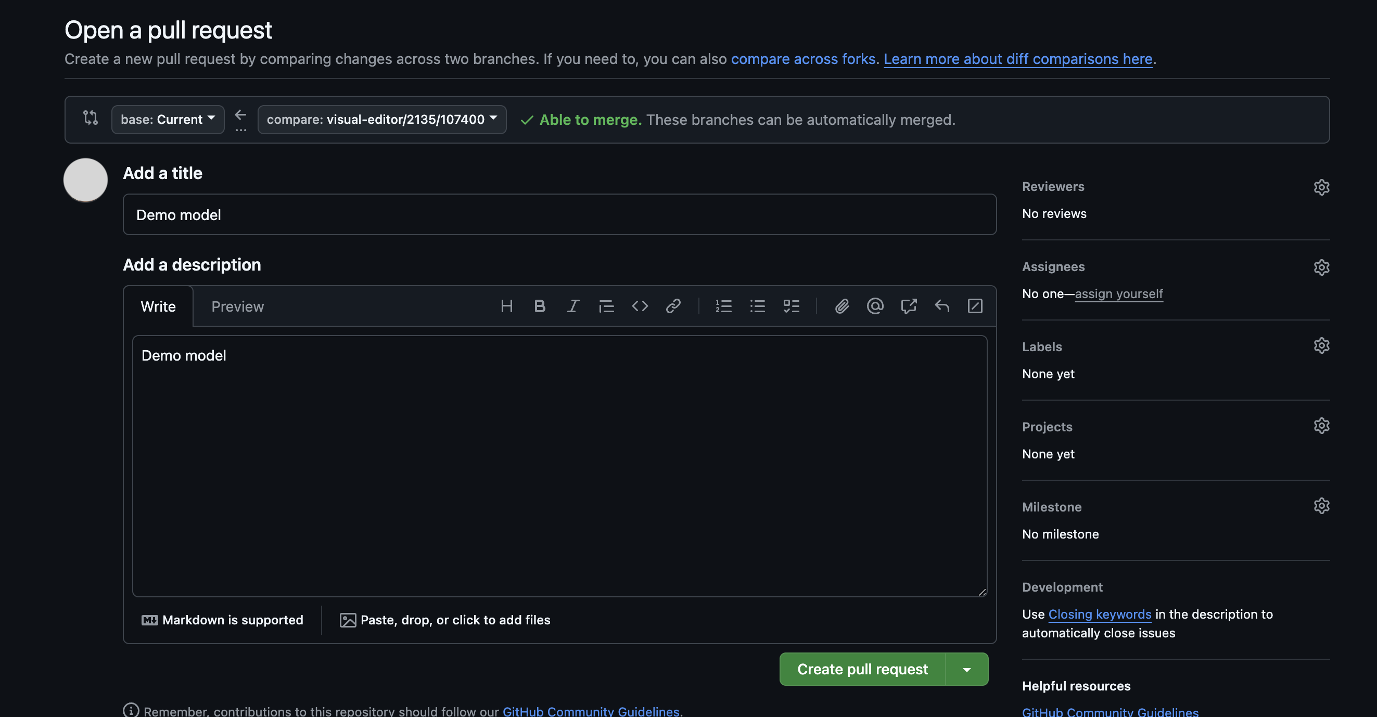This screenshot has height=717, width=1377.
Task: Add a numbered list
Action: point(724,306)
